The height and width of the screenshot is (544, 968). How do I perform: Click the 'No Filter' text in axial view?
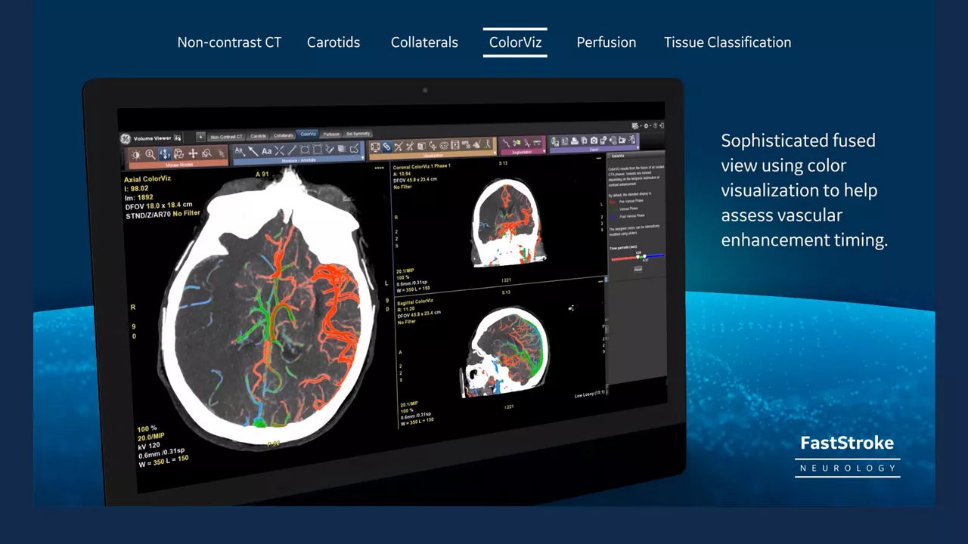[x=187, y=214]
